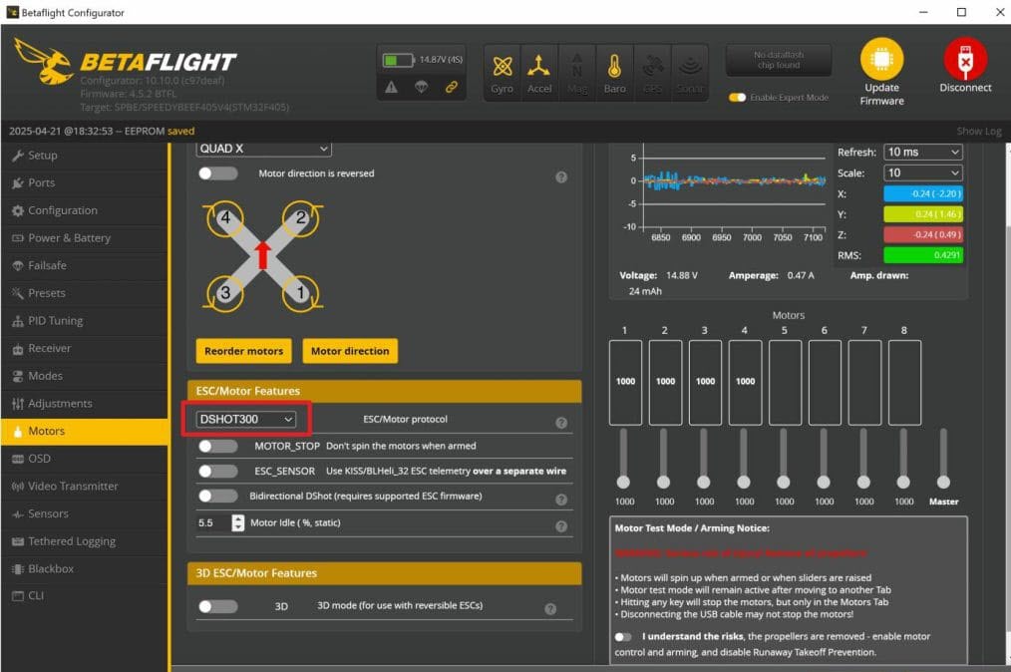Screen dimensions: 1011x672
Task: Click the Motor Idle value field
Action: click(x=213, y=523)
